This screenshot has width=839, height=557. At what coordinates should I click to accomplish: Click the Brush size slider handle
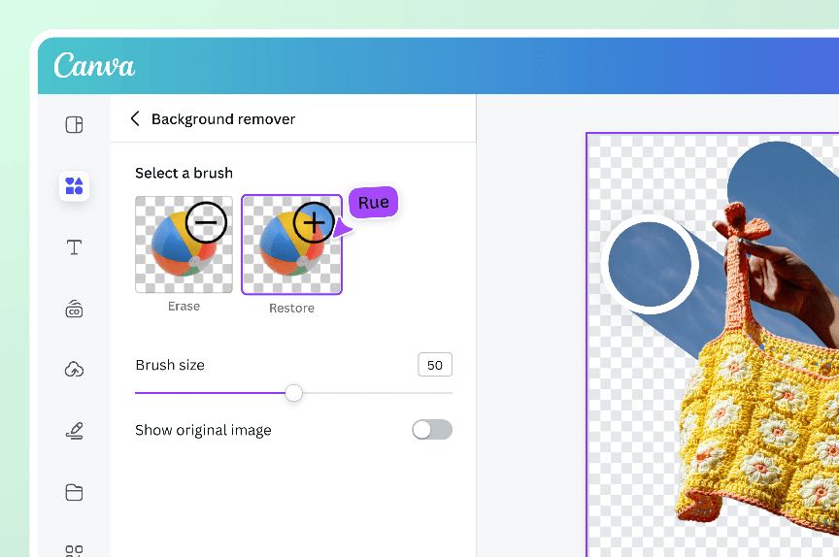click(x=293, y=393)
